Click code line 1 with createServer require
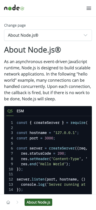 point(52,123)
